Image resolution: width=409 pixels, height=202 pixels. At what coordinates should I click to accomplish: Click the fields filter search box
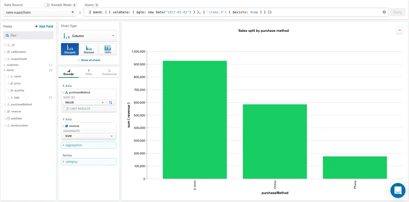[x=28, y=36]
